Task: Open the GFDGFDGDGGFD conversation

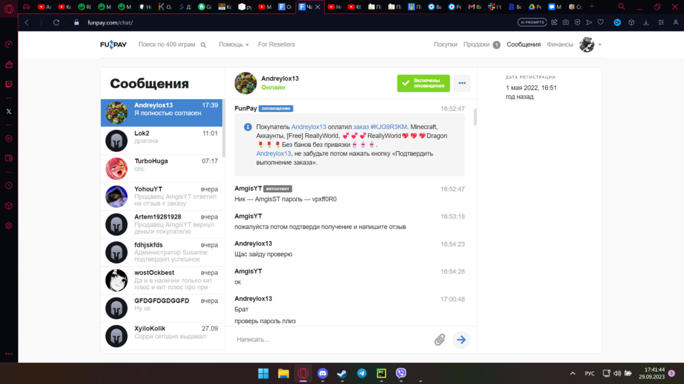Action: coord(161,307)
